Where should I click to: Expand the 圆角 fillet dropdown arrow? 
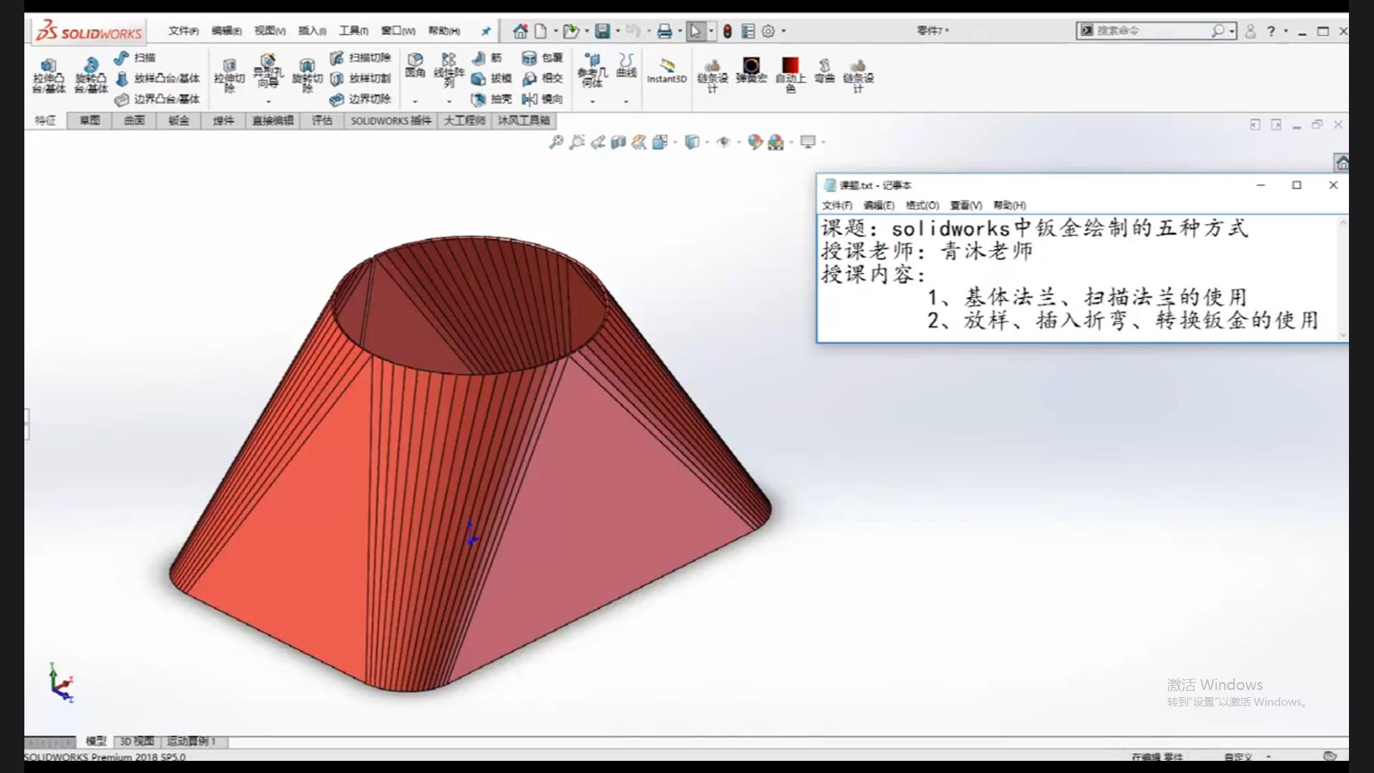415,102
